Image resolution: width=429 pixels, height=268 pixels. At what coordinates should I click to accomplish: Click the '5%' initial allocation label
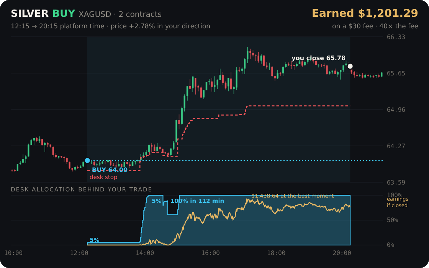point(94,240)
